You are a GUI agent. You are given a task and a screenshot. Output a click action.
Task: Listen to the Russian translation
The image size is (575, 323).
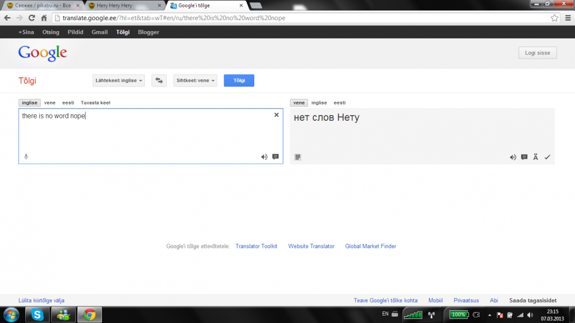tap(513, 157)
